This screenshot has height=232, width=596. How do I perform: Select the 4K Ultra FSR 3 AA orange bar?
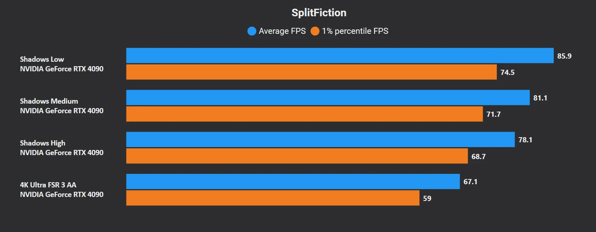pyautogui.click(x=273, y=198)
